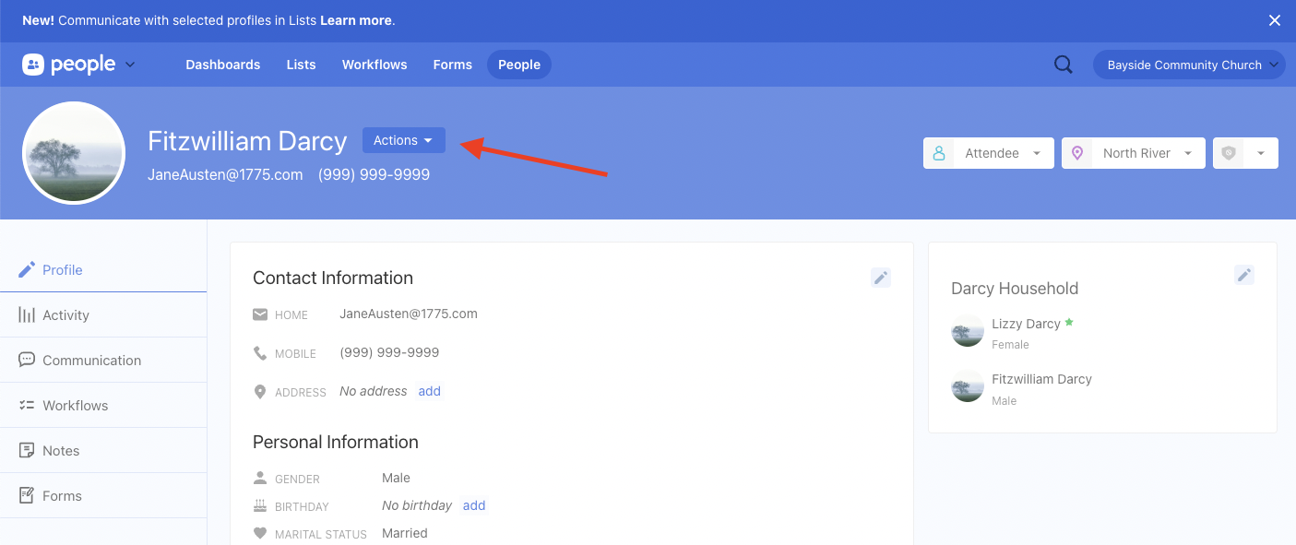
Task: Open Lists in top navigation
Action: [x=301, y=65]
